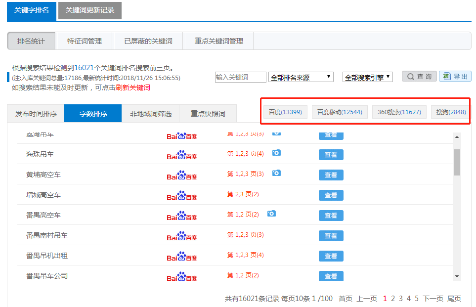Click the Baidu logo in the 番禺高空车 row

(x=181, y=216)
